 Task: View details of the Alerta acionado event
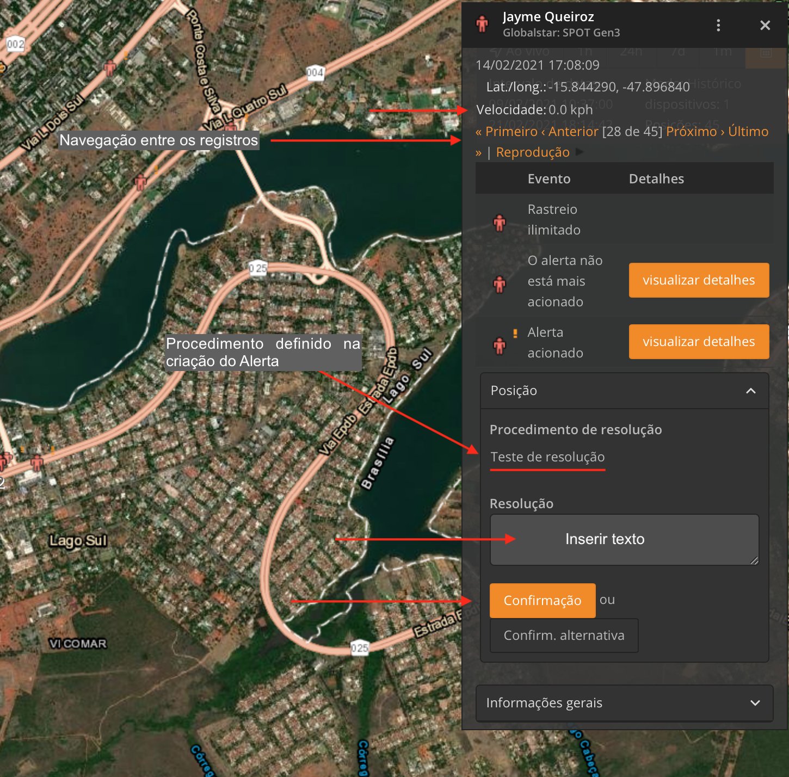(x=699, y=342)
